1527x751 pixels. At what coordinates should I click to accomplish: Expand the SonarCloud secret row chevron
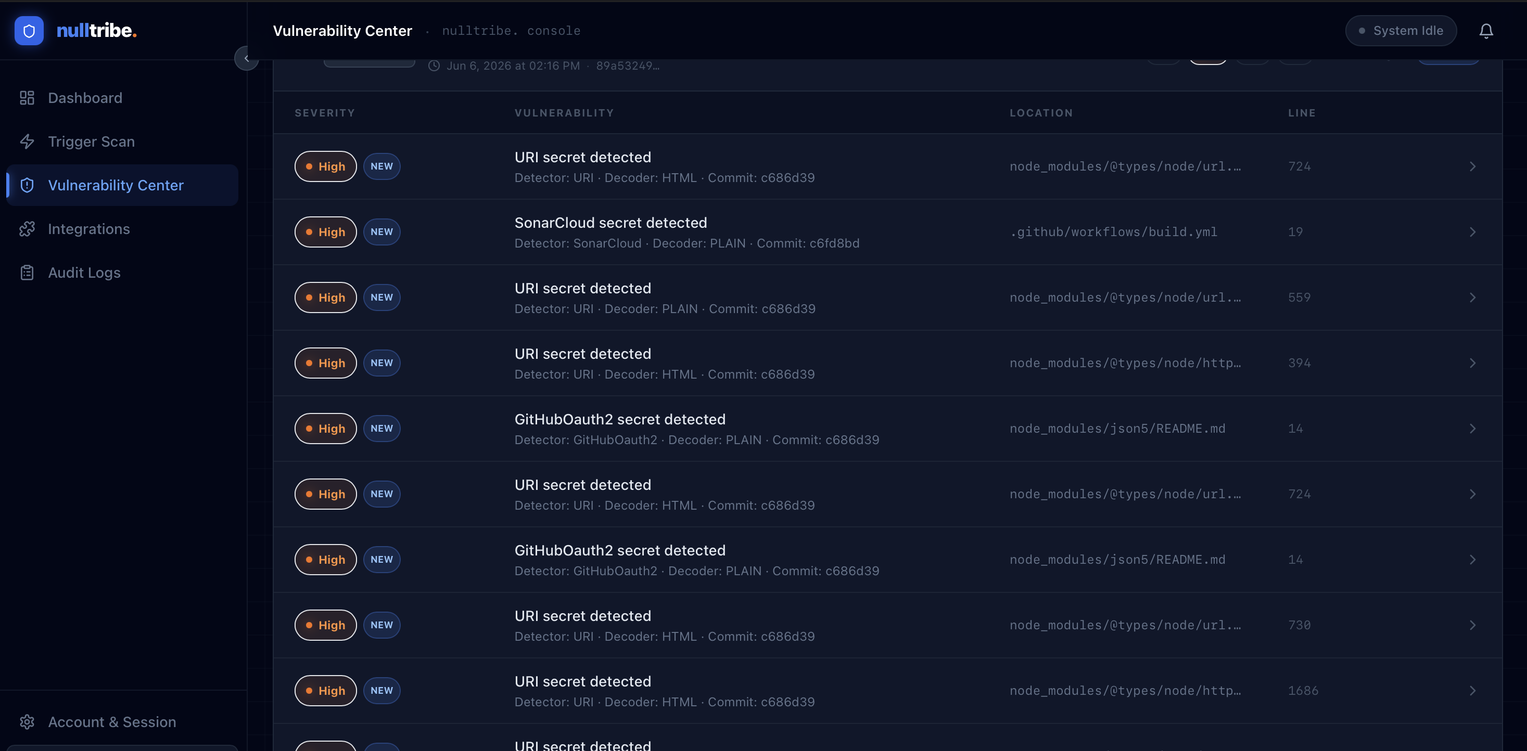click(1472, 232)
